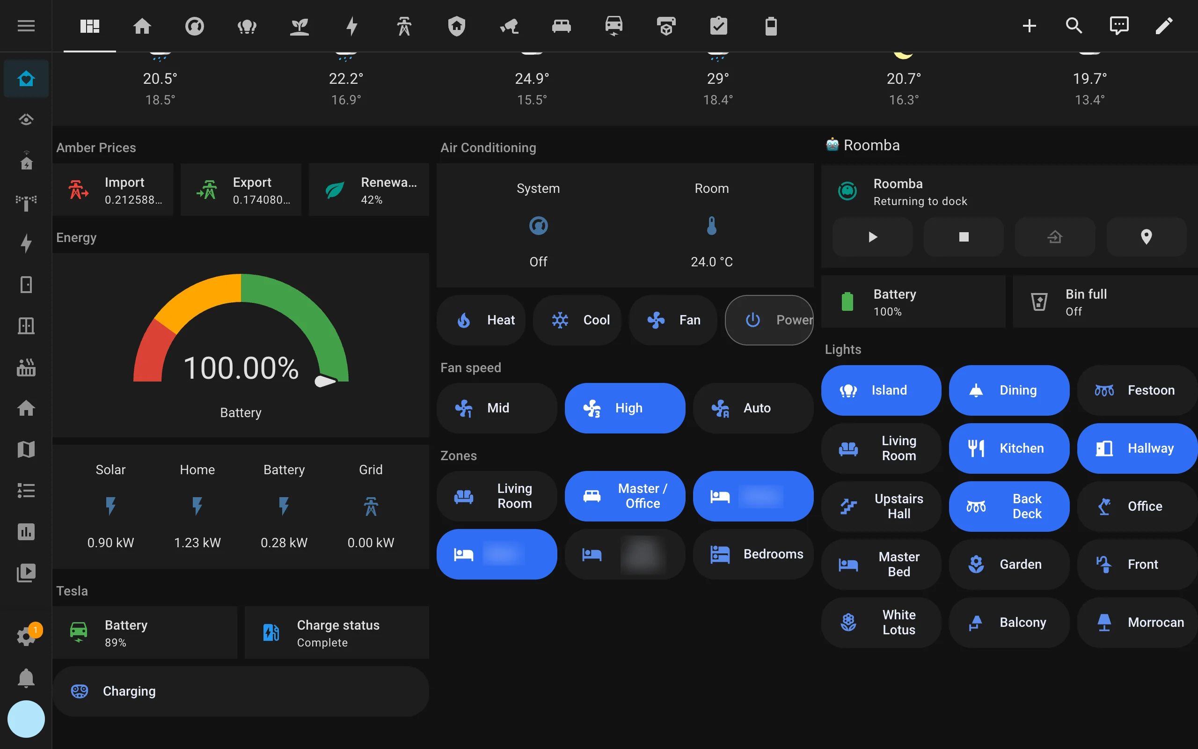1198x749 pixels.
Task: Set air conditioning to Heat mode
Action: point(481,320)
